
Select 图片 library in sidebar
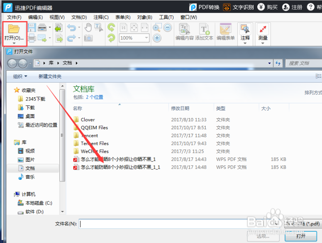(x=26, y=160)
